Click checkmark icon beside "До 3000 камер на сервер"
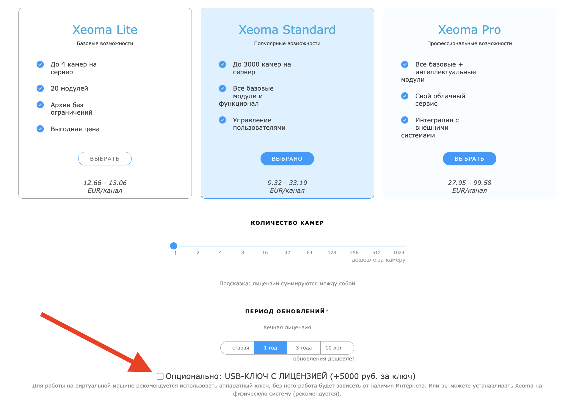The width and height of the screenshot is (574, 408). (222, 64)
